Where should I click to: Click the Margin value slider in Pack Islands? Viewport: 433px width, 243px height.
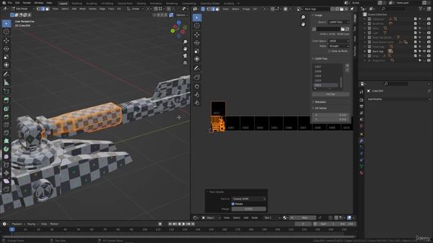click(249, 209)
